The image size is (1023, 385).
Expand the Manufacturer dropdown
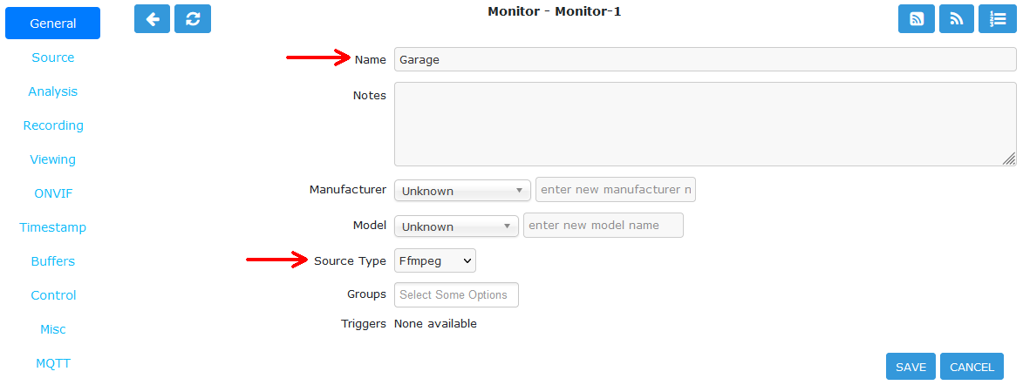[462, 191]
